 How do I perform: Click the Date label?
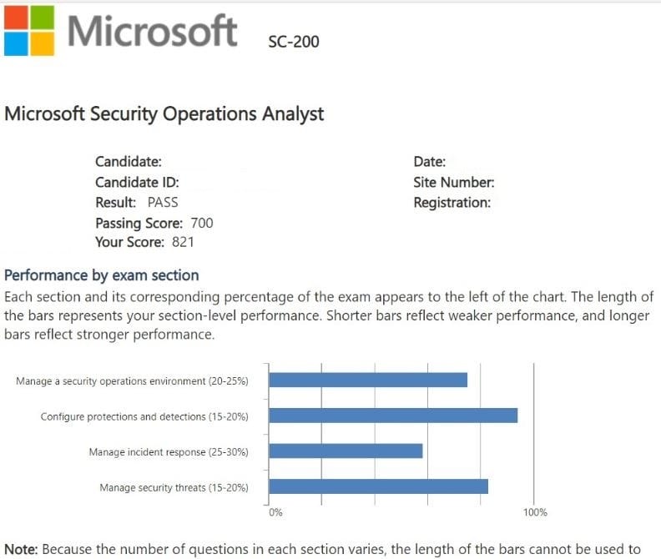click(429, 162)
